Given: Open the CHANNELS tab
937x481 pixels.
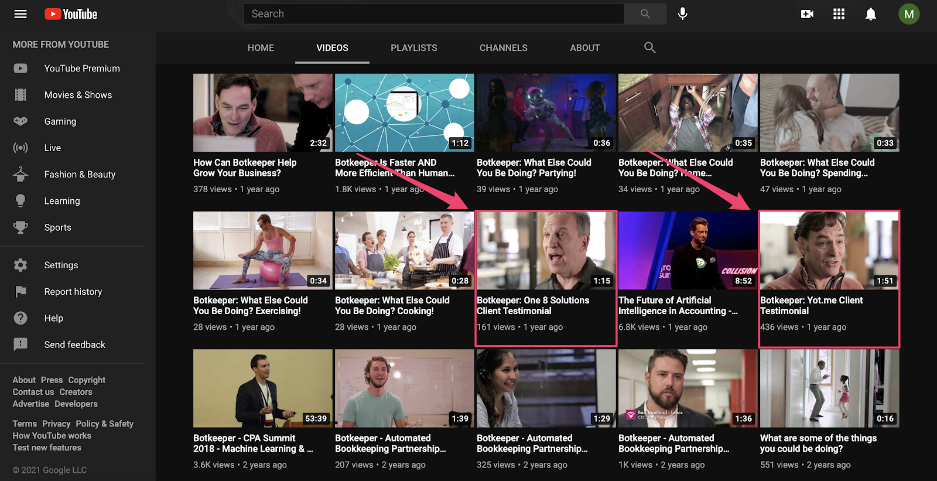Looking at the screenshot, I should pos(504,48).
